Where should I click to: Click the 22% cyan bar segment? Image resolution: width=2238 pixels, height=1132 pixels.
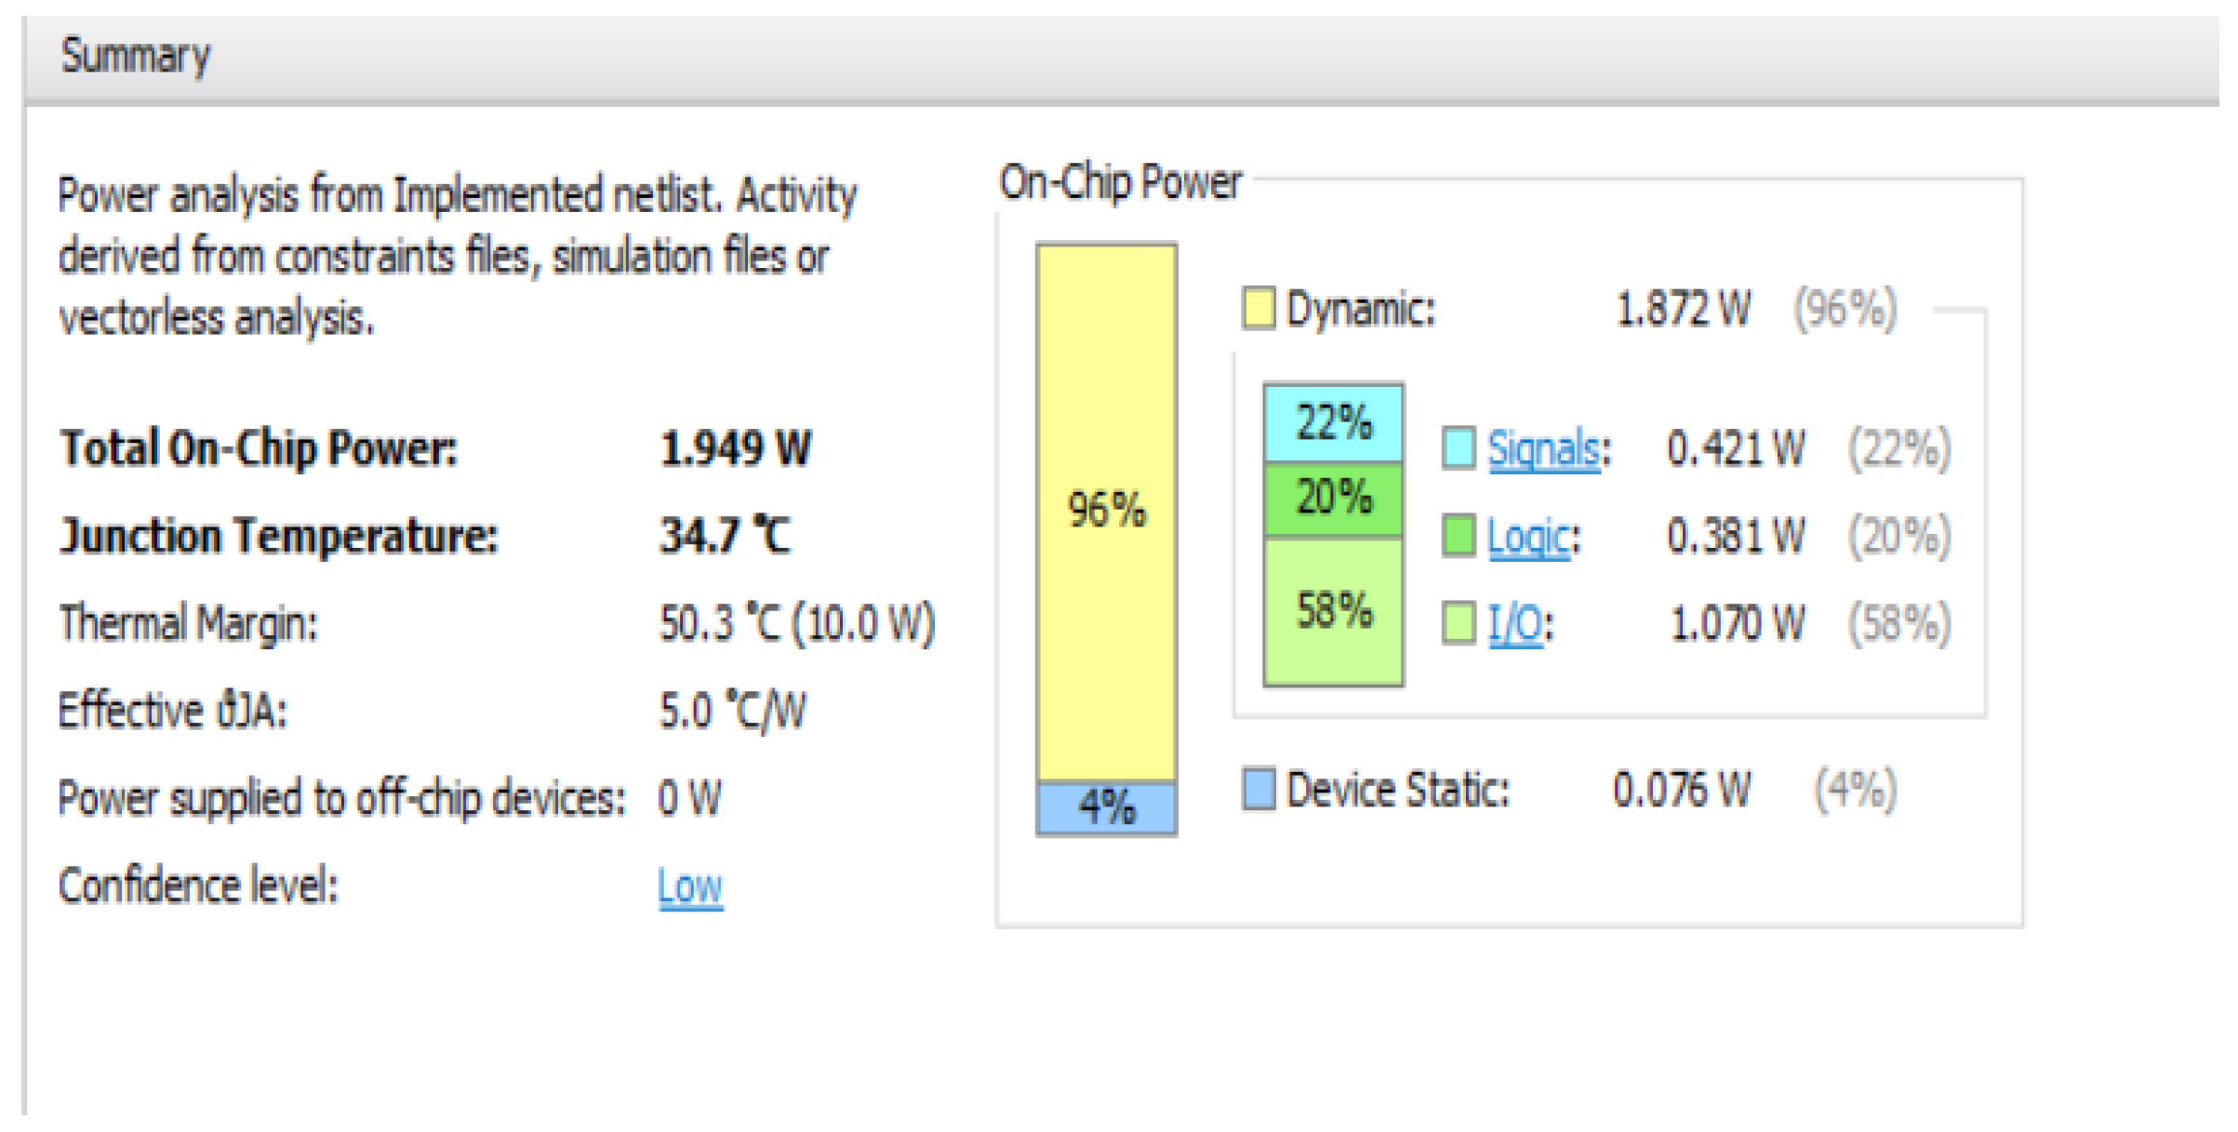[1333, 423]
